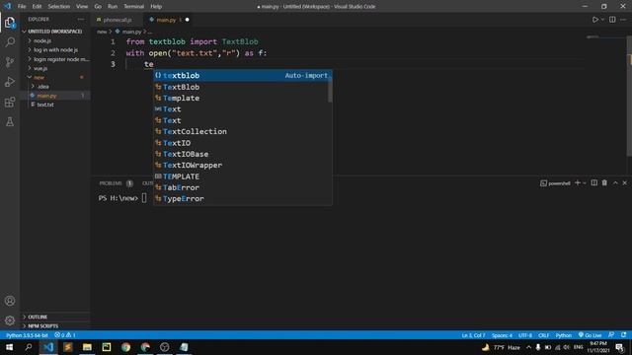632x355 pixels.
Task: Click Go Live in status bar
Action: pos(590,335)
